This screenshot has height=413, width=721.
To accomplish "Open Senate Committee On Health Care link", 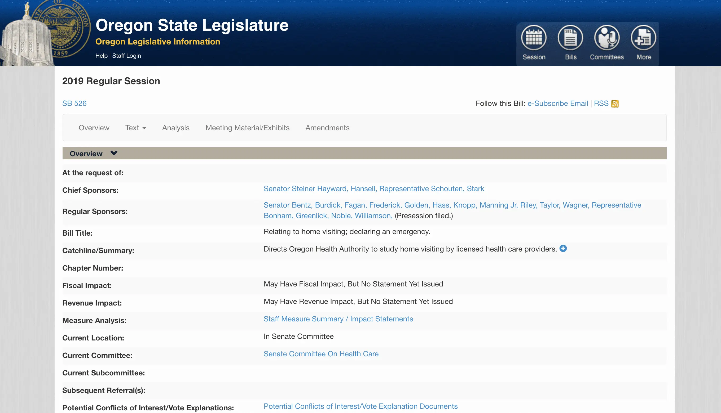I will pyautogui.click(x=321, y=354).
